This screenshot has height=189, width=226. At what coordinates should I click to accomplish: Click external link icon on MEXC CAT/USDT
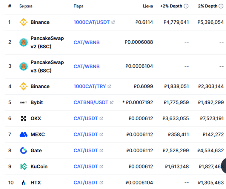(x=101, y=134)
